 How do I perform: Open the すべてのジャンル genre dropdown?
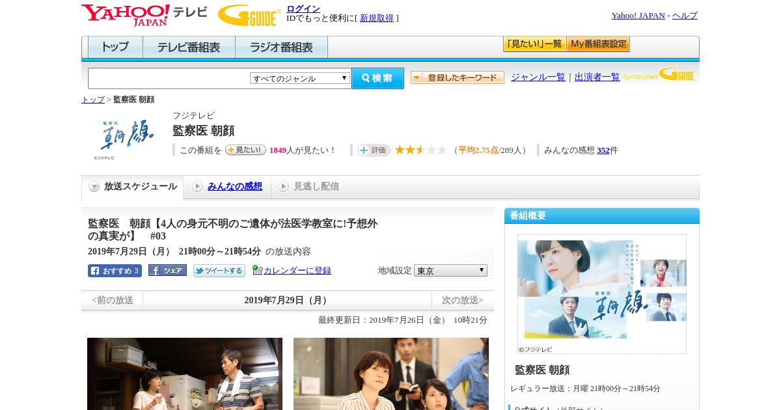[300, 78]
